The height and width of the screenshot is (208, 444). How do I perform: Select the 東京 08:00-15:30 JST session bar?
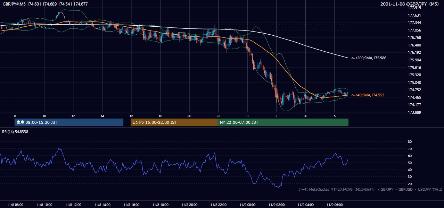69,122
